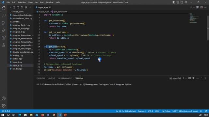Image resolution: width=209 pixels, height=117 pixels.
Task: Show errors and warnings in status bar
Action: point(6,111)
